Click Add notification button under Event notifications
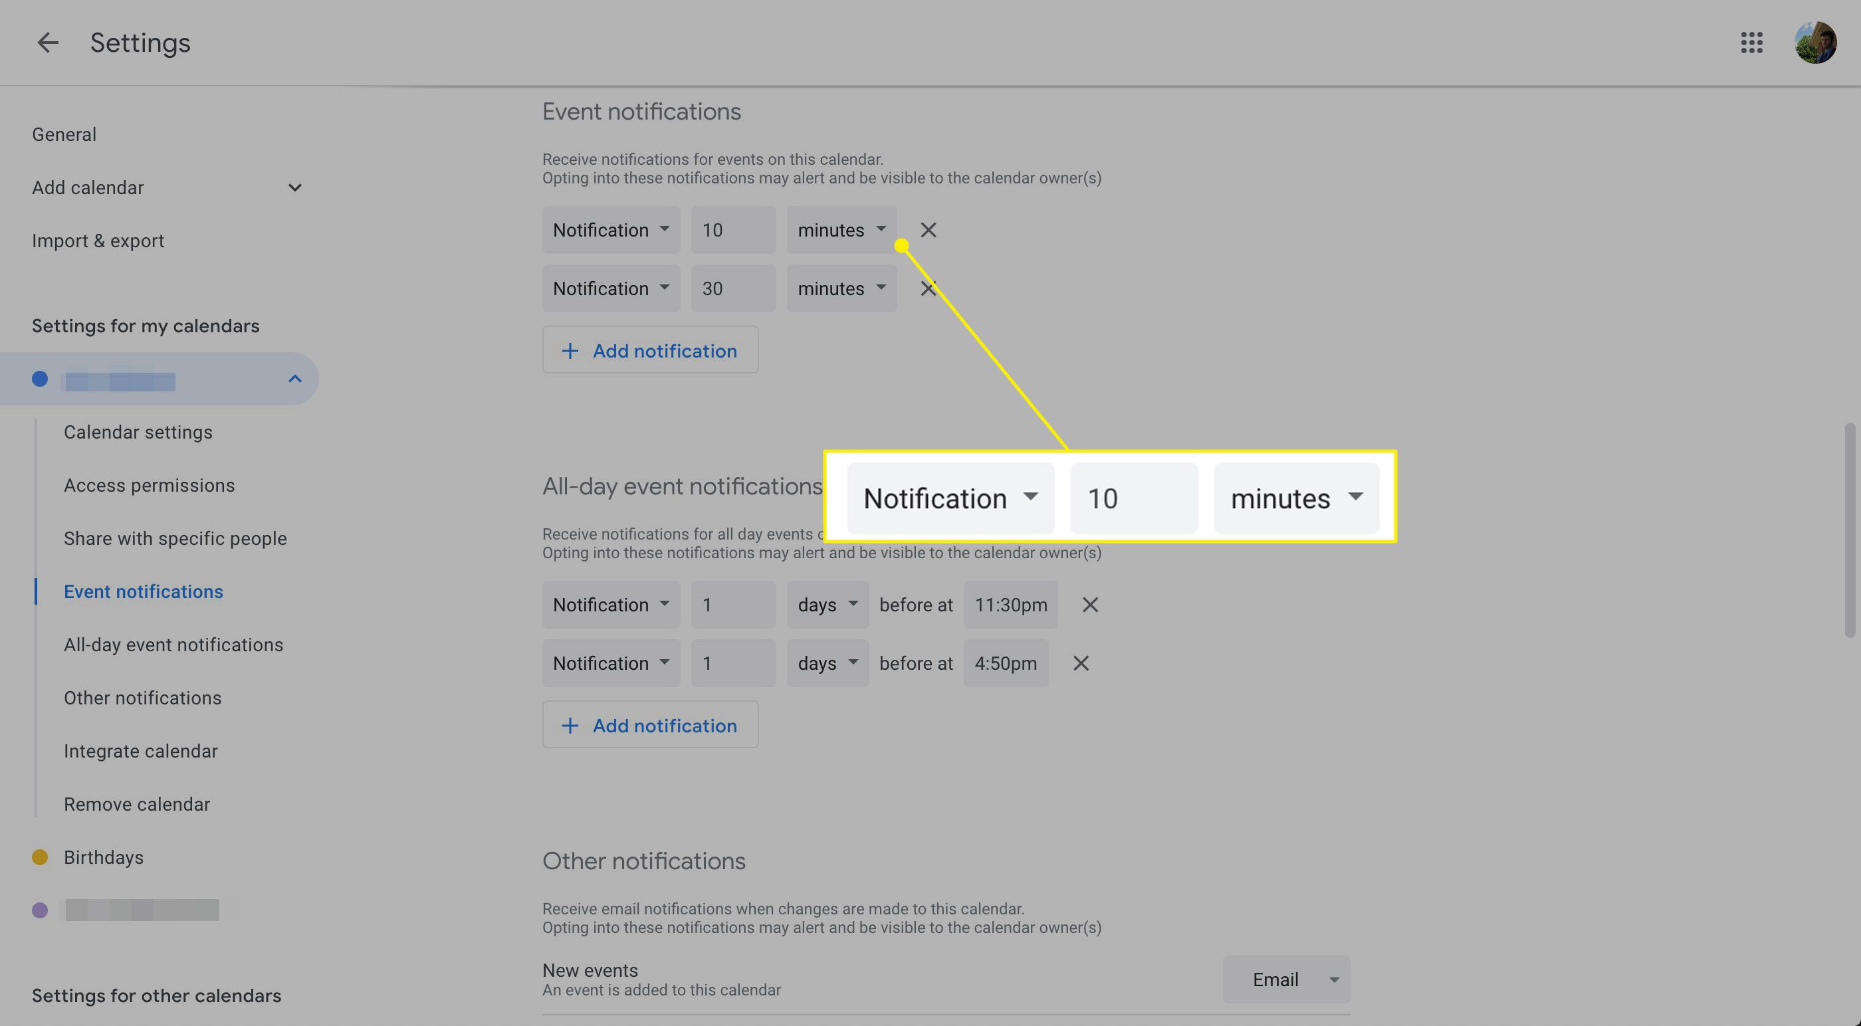Viewport: 1861px width, 1026px height. pos(651,349)
